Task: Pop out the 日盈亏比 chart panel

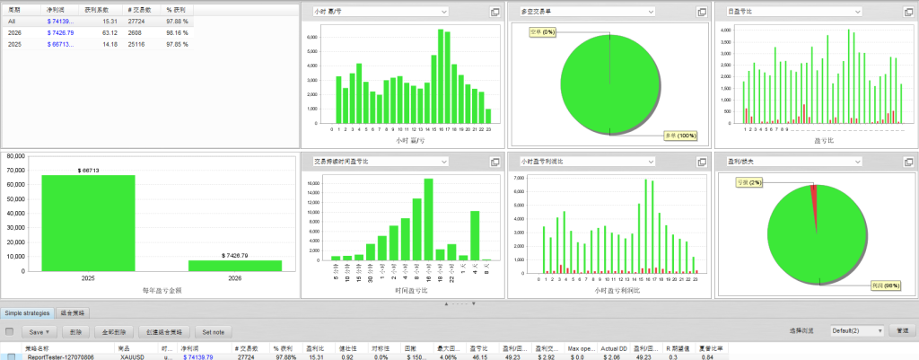Action: coord(906,12)
